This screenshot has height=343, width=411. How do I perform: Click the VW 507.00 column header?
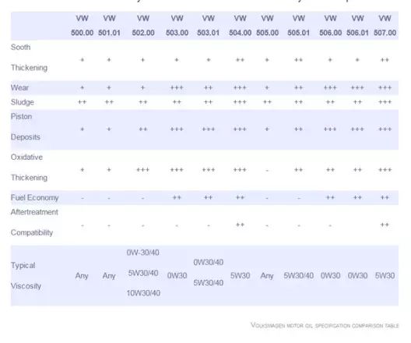coord(385,26)
